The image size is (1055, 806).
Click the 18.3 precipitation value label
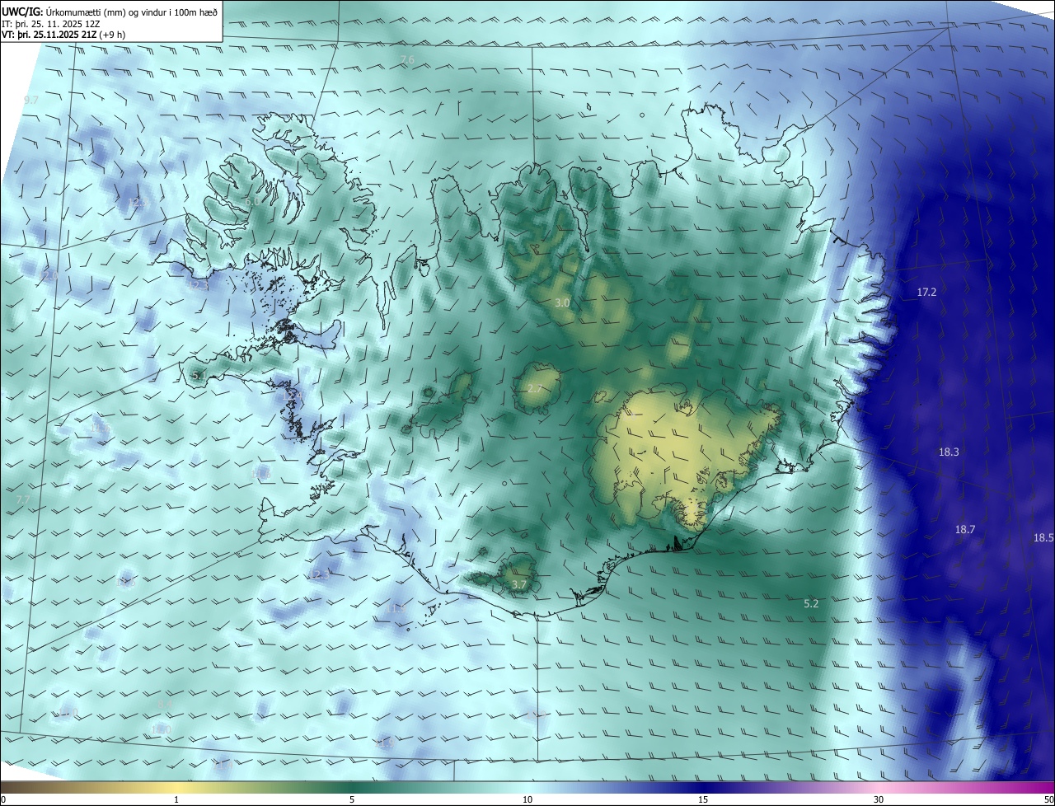pyautogui.click(x=949, y=452)
